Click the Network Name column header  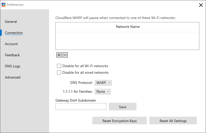point(127,27)
